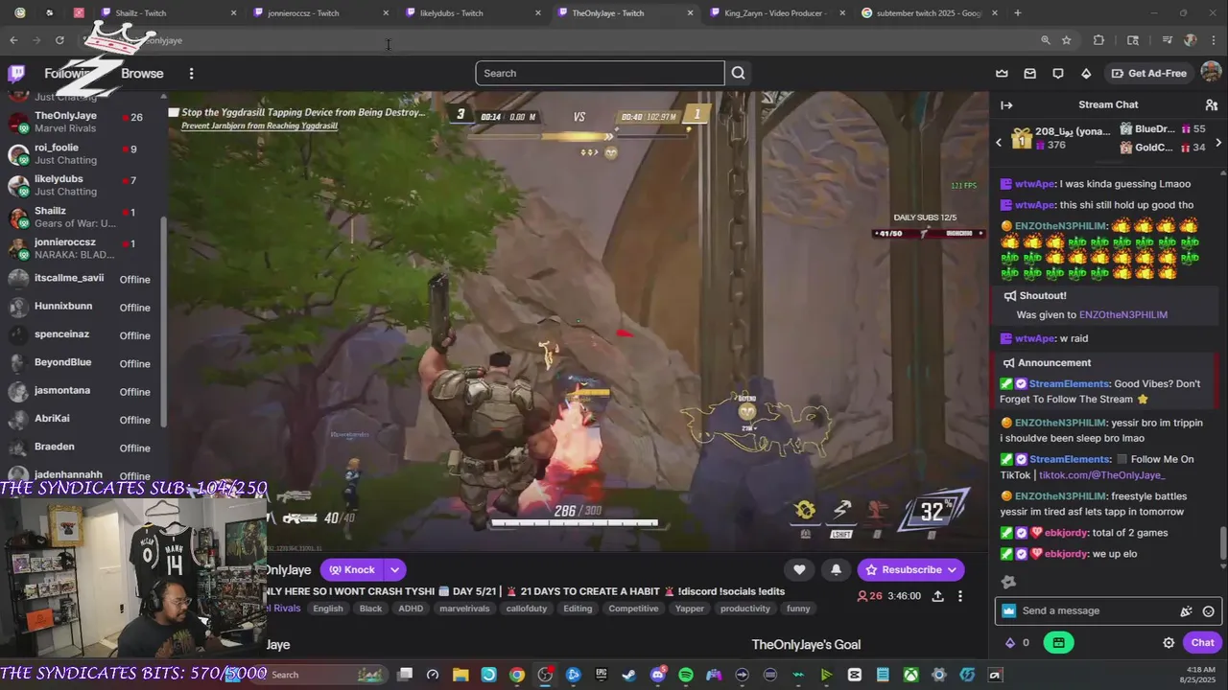Open Steam from the taskbar

pyautogui.click(x=629, y=675)
